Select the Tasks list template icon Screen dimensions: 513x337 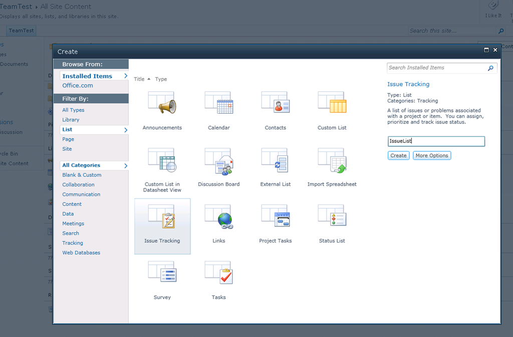tap(219, 272)
